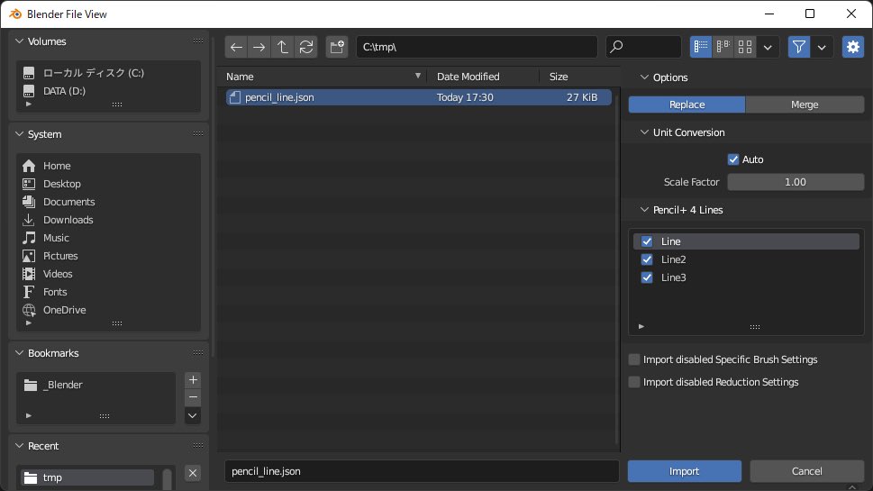Sort files by Name column

[x=323, y=77]
